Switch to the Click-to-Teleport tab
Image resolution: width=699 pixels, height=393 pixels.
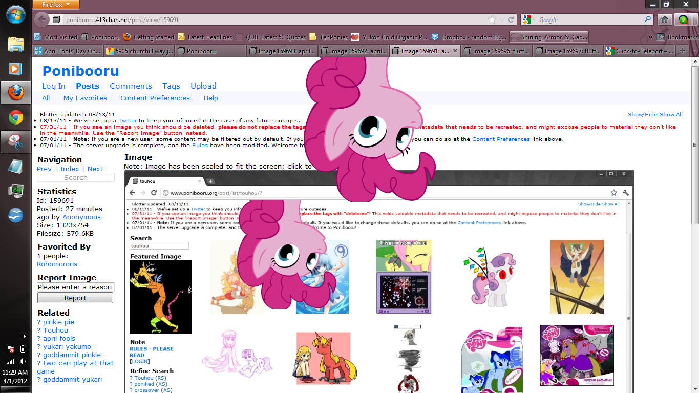[639, 51]
